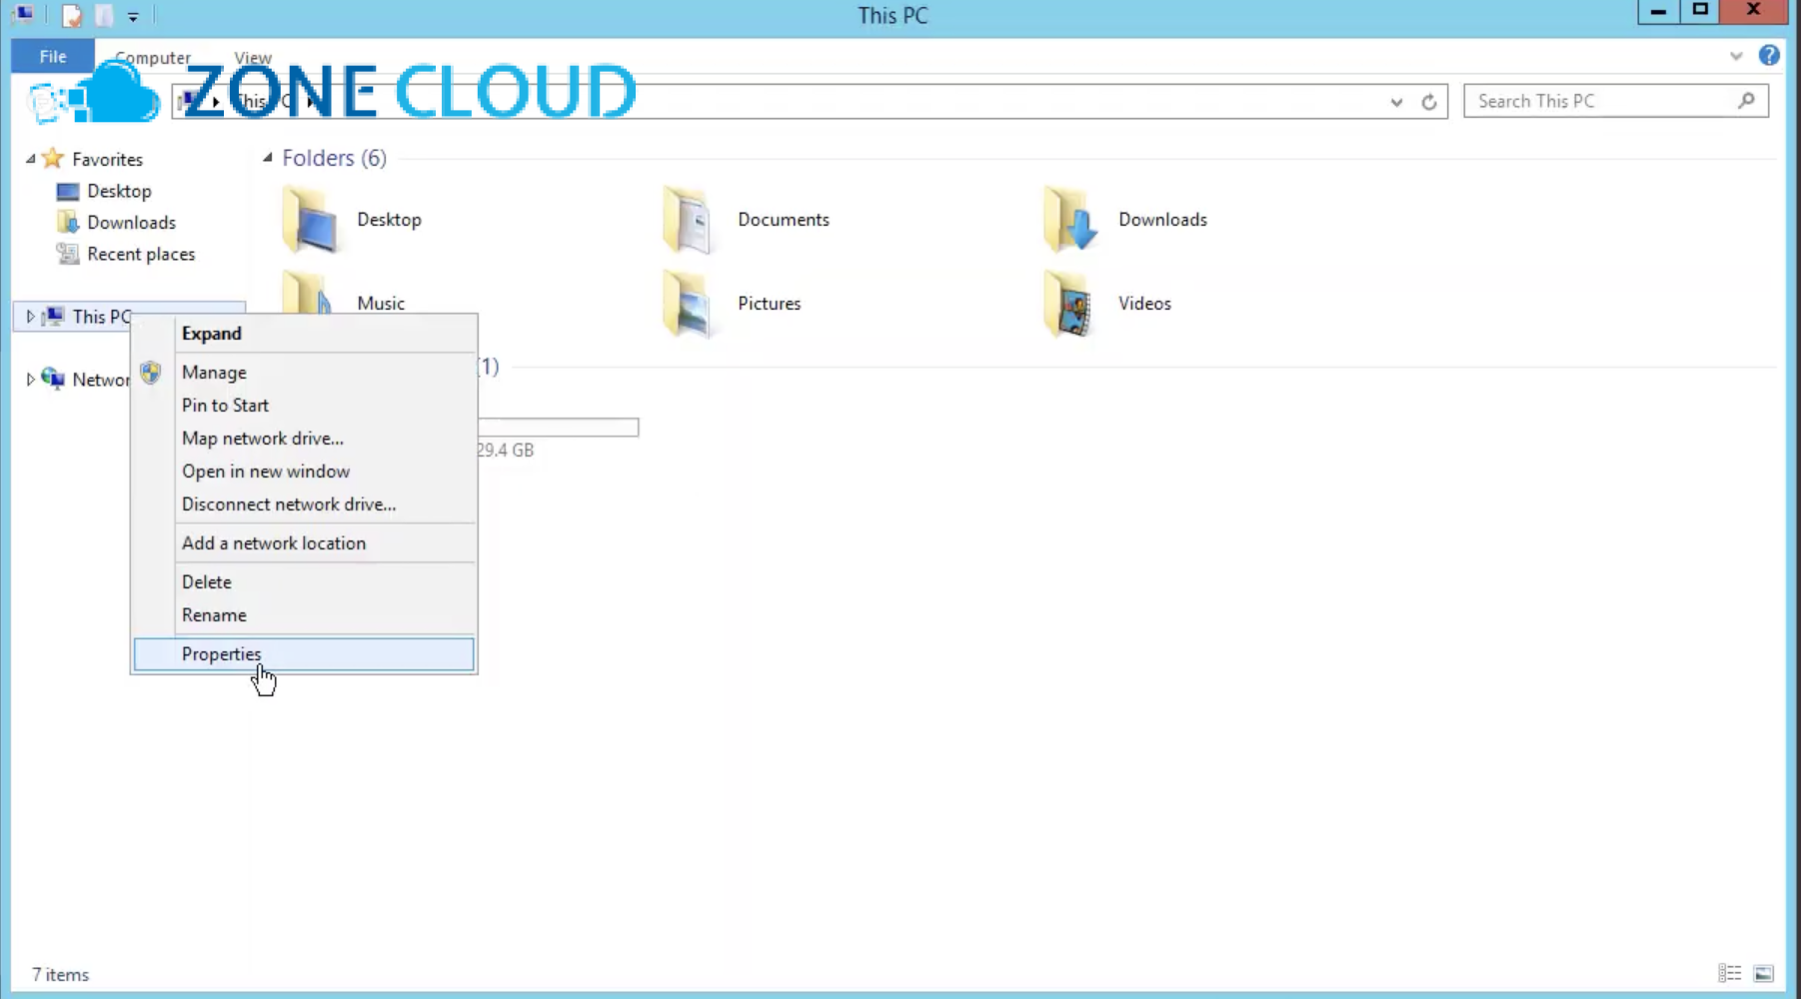
Task: Select Recent places icon in sidebar
Action: [x=68, y=254]
